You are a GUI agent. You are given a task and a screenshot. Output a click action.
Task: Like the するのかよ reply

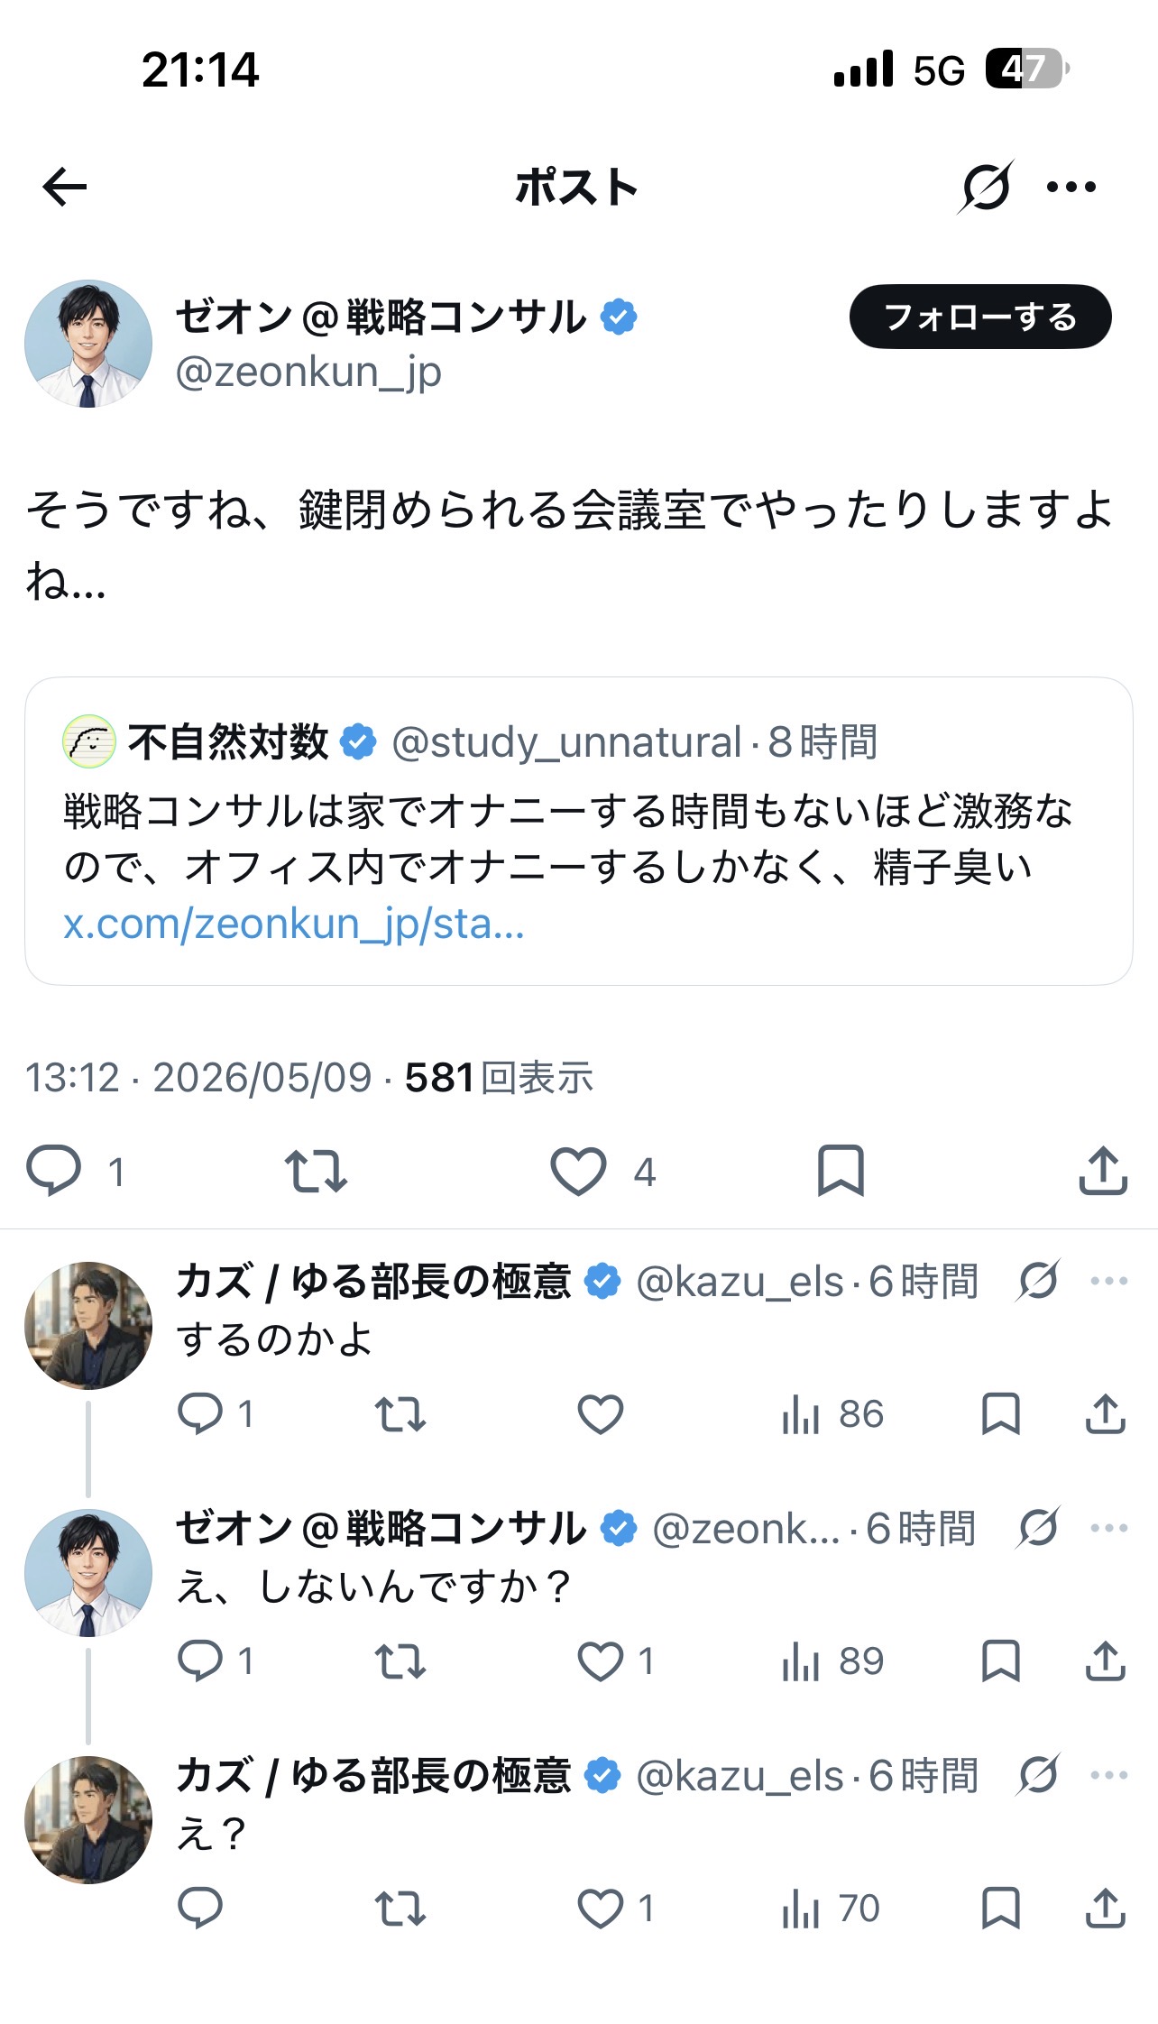pos(601,1414)
